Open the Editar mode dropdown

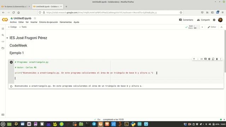[x=212, y=27]
